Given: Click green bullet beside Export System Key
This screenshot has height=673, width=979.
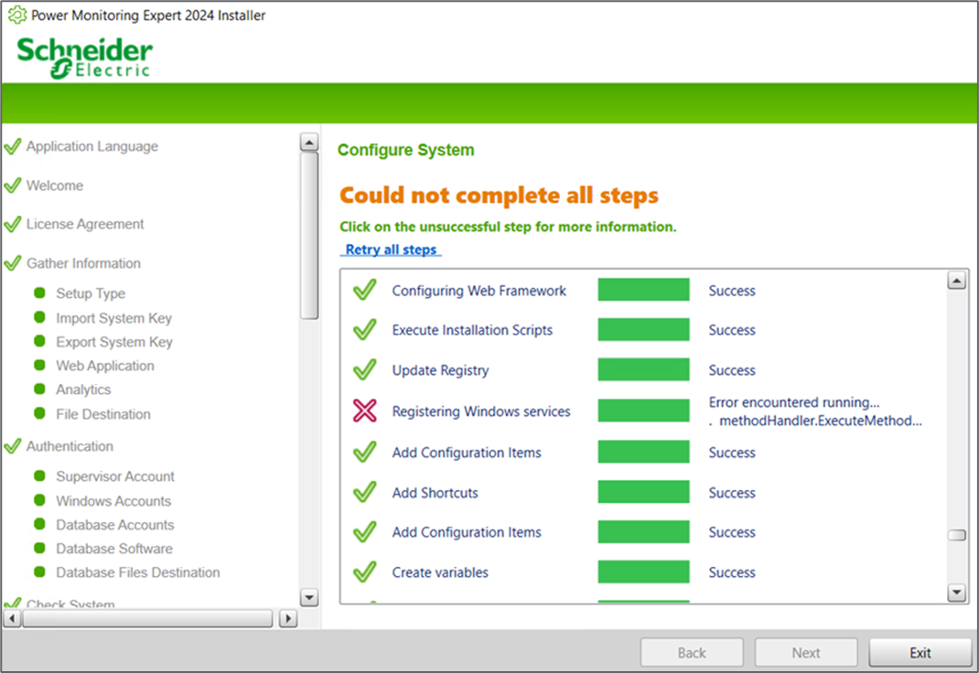Looking at the screenshot, I should (39, 340).
